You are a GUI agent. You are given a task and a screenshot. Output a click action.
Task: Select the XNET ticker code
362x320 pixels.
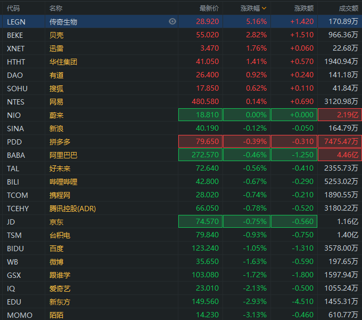click(15, 49)
